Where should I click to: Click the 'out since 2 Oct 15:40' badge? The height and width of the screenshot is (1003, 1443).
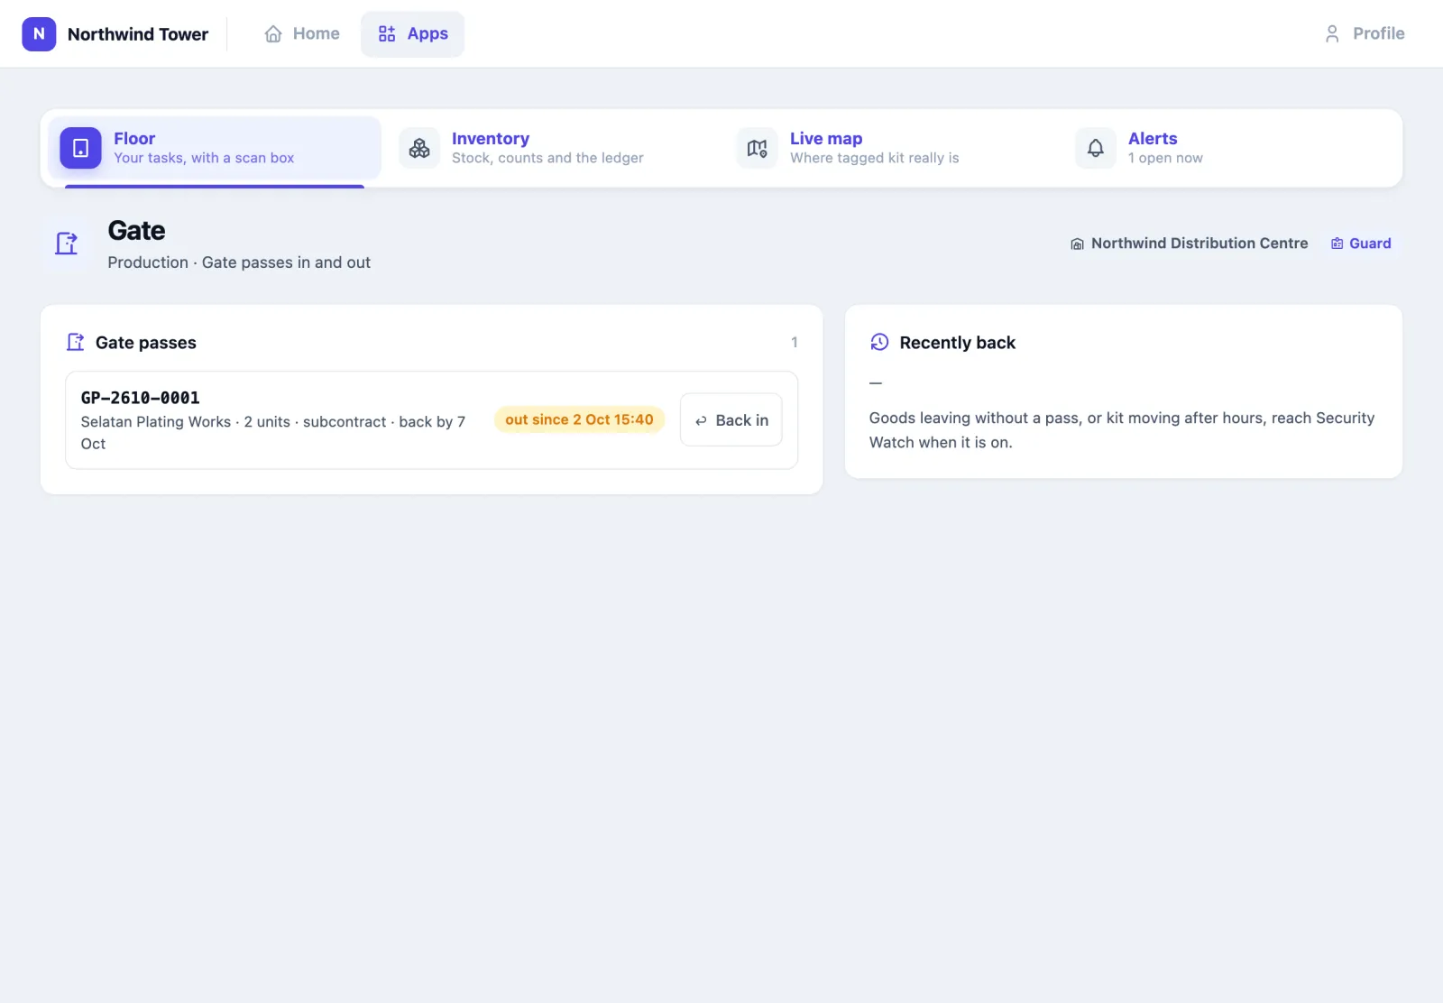579,419
